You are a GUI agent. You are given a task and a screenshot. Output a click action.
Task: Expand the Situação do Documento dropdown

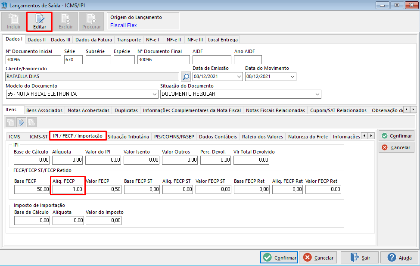[x=317, y=94]
